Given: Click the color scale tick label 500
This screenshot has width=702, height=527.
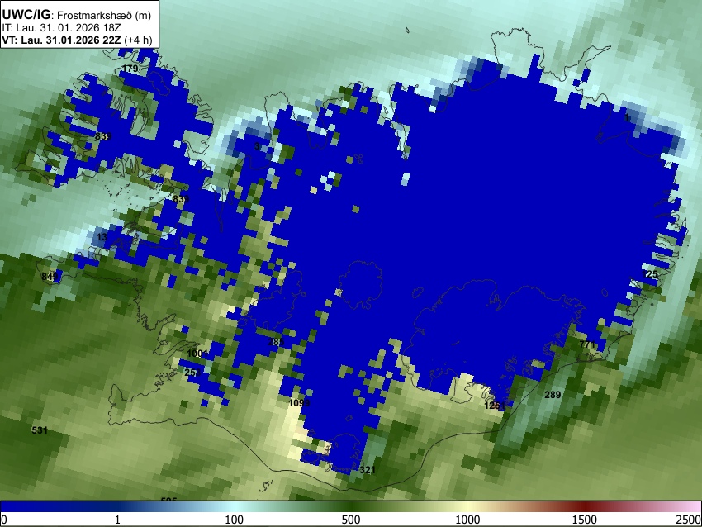Looking at the screenshot, I should click(x=351, y=520).
